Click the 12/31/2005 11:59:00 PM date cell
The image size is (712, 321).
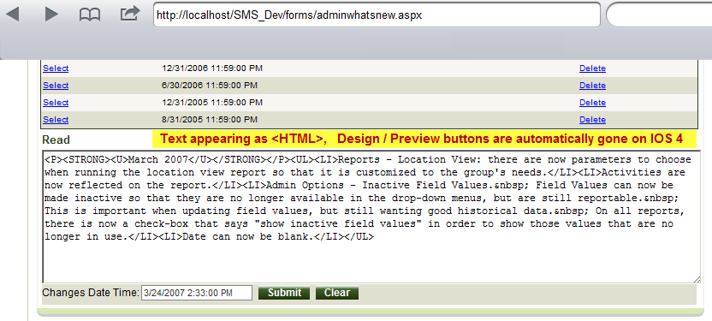(x=212, y=103)
